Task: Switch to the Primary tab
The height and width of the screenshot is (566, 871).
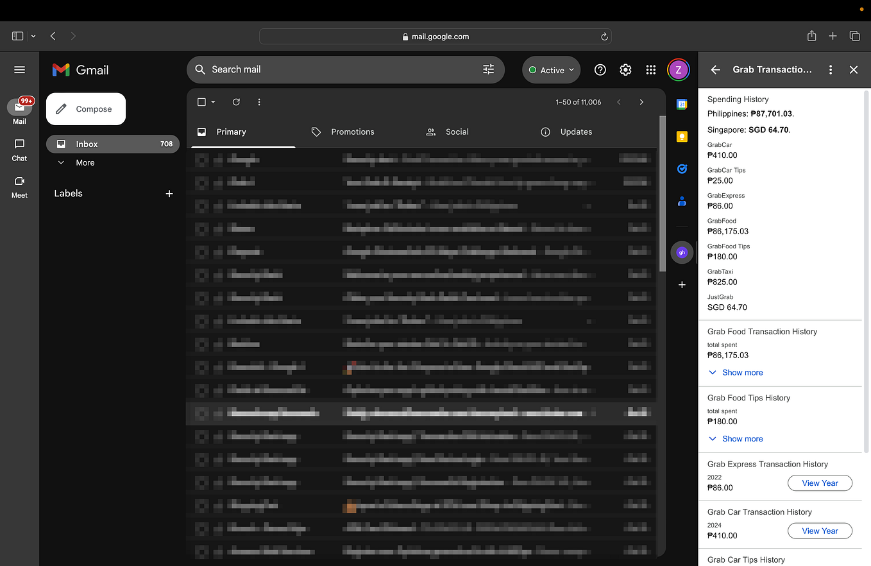Action: pos(243,132)
